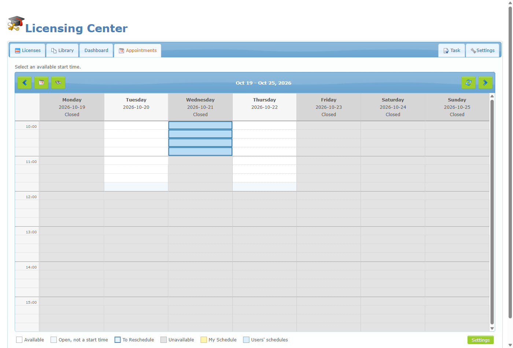Click the binoculars find icon

(58, 83)
